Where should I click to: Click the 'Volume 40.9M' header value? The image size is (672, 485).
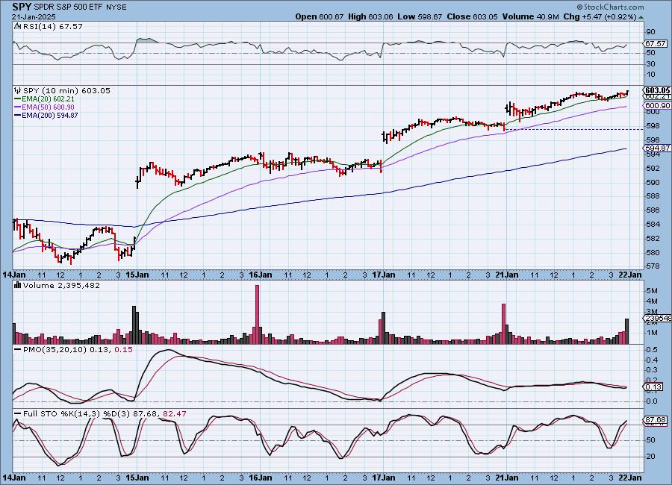[531, 16]
